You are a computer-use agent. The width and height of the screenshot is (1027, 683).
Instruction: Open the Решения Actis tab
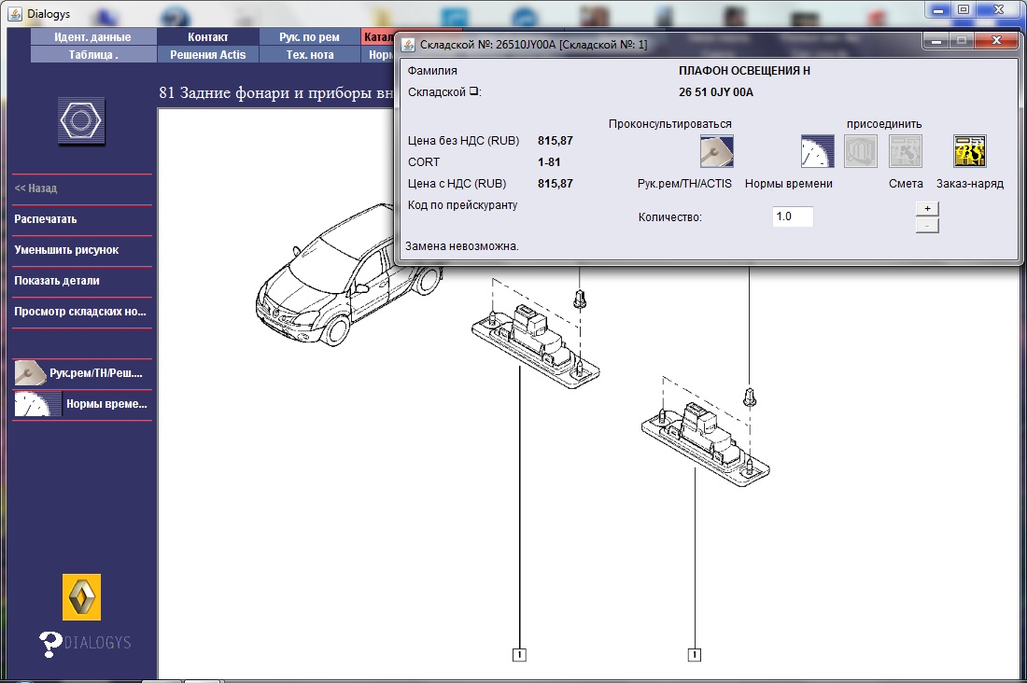(207, 54)
